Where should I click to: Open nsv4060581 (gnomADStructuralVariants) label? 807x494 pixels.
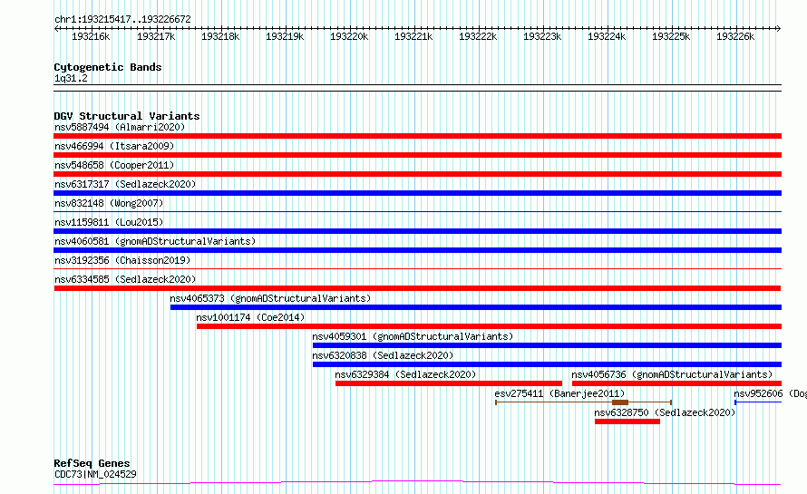(155, 241)
